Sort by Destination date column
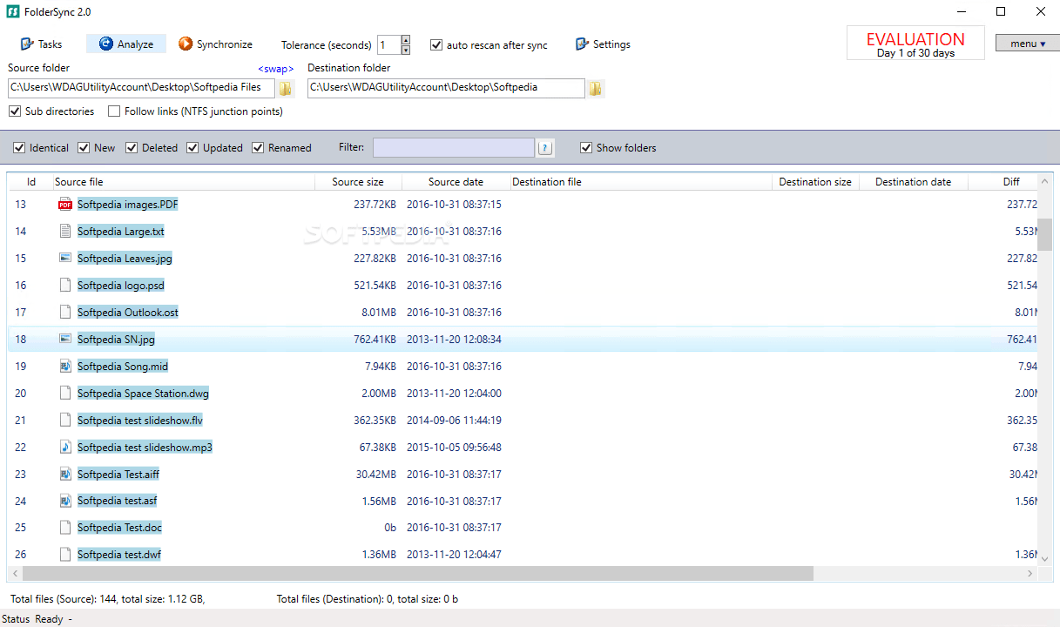 click(x=913, y=182)
